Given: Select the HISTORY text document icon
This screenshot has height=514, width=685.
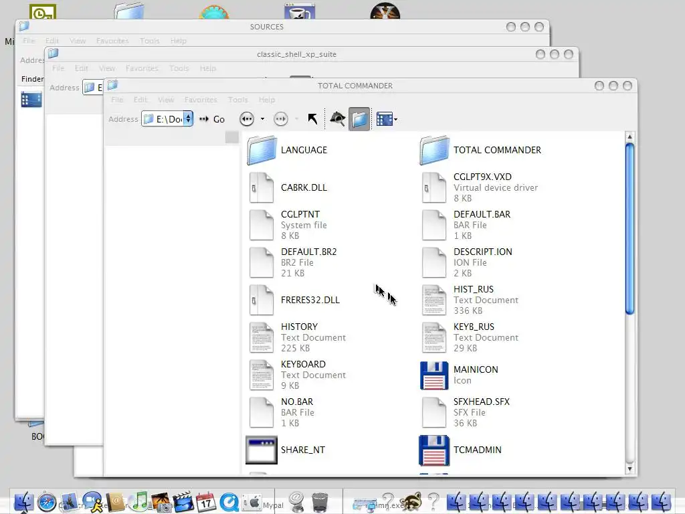Looking at the screenshot, I should [262, 338].
